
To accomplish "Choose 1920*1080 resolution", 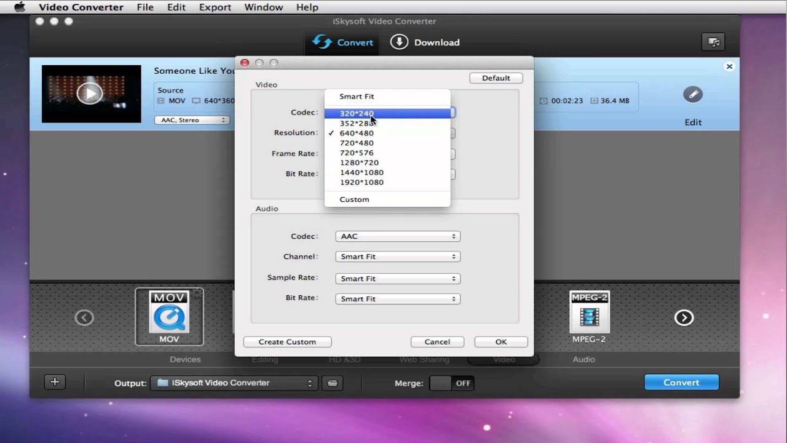I will tap(387, 182).
